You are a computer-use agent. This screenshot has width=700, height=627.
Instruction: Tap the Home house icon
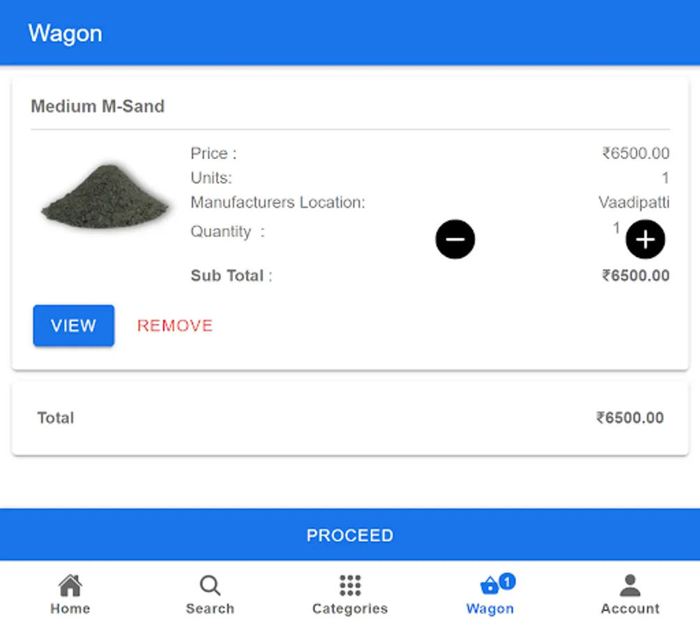tap(70, 585)
